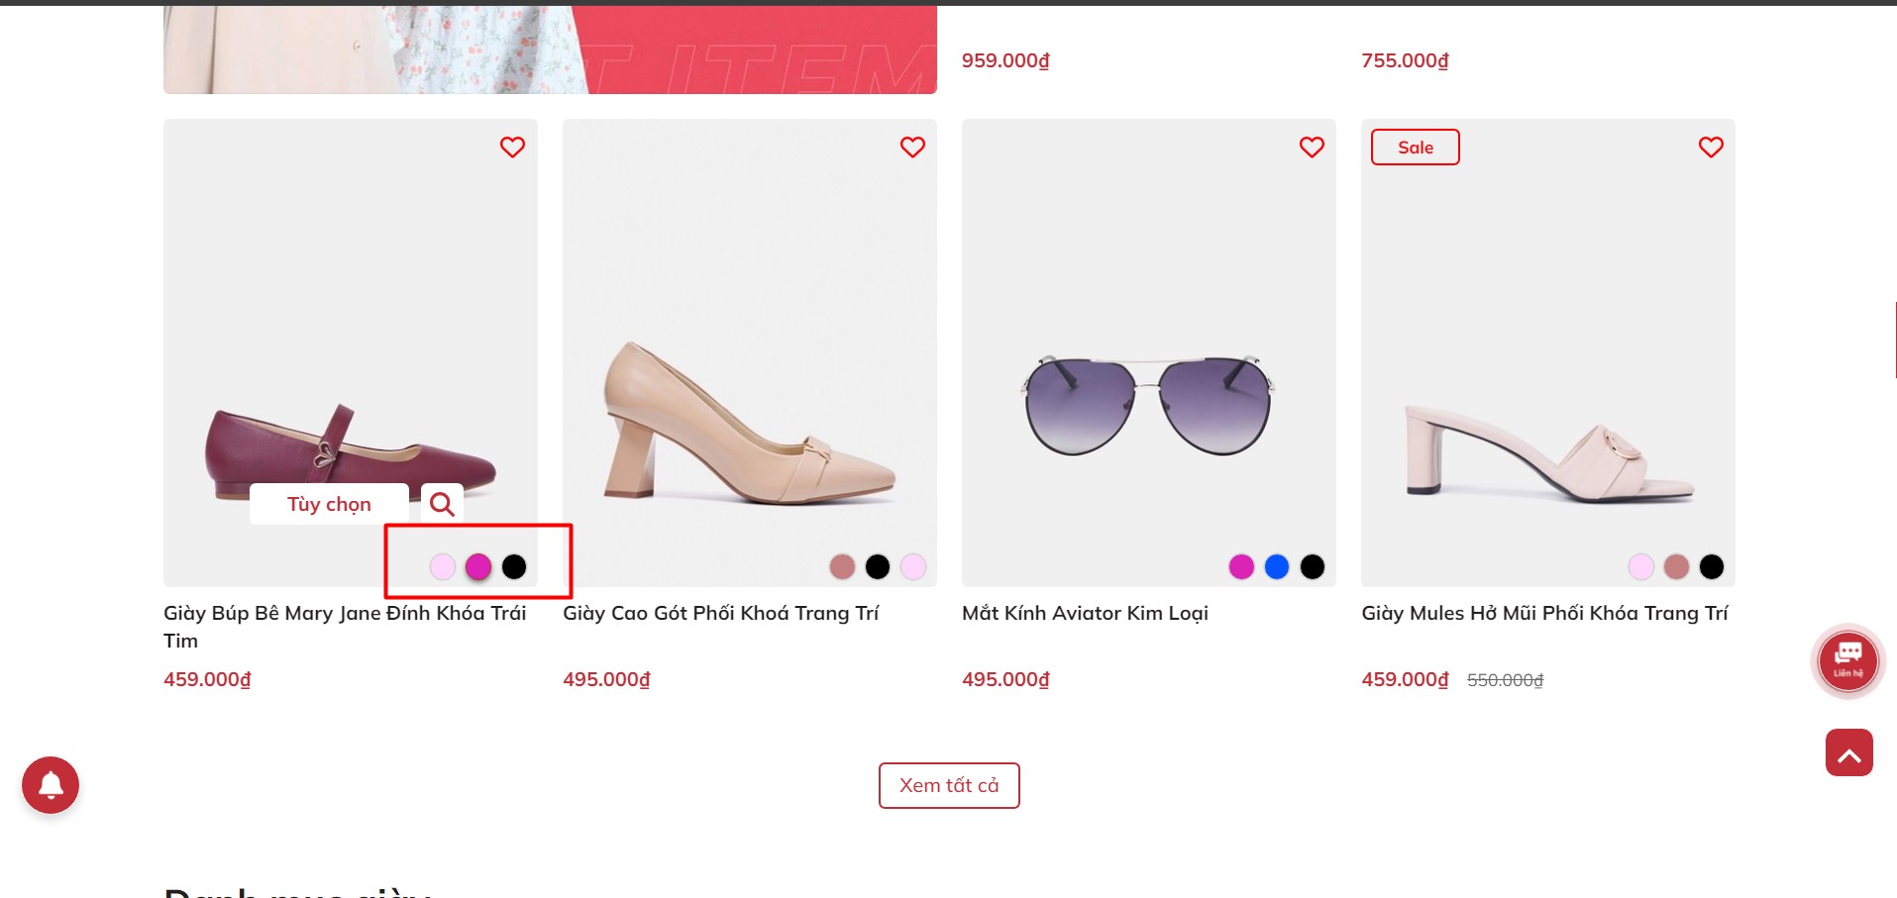Select blue color for Aviator sunglasses

(1277, 566)
